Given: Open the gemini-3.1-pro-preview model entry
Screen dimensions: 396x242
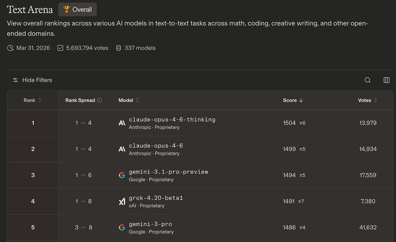Looking at the screenshot, I should pyautogui.click(x=169, y=172).
